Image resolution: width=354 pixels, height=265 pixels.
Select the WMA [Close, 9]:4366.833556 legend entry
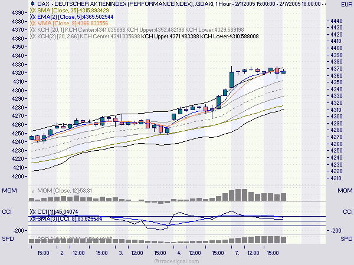tap(73, 24)
